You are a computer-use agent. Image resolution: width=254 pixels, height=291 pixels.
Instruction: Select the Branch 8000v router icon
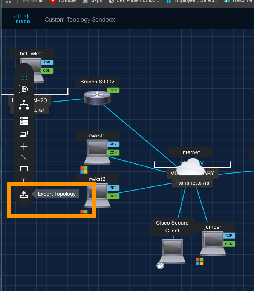coord(97,98)
